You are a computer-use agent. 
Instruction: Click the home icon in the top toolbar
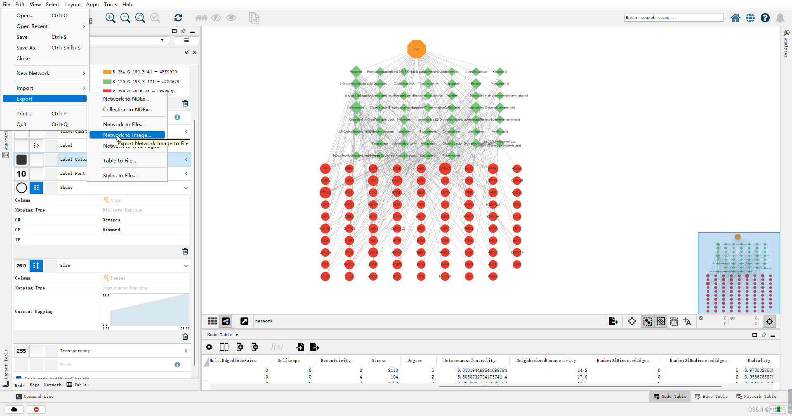coord(735,18)
